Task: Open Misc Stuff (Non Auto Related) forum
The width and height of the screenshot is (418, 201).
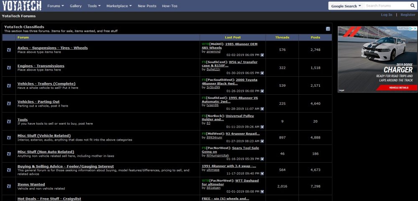Action: tap(46, 152)
